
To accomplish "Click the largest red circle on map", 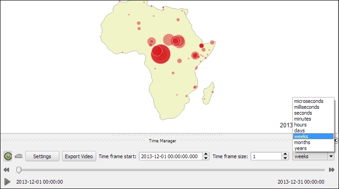I will [161, 54].
